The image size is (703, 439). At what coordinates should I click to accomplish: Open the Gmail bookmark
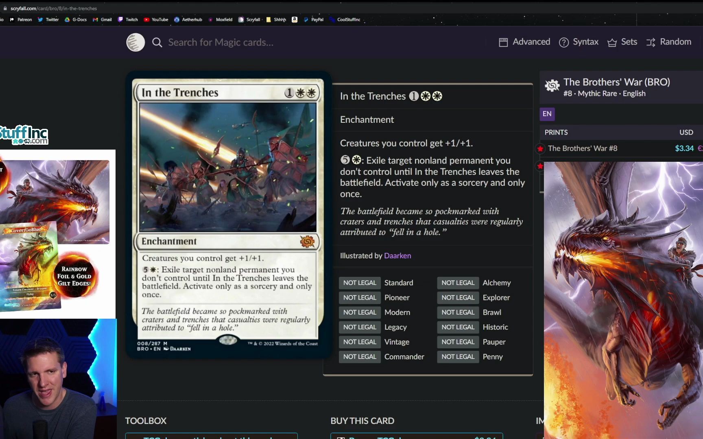click(102, 20)
